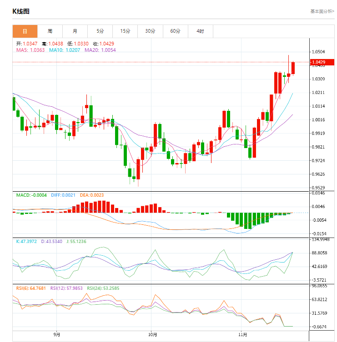Image resolution: width=337 pixels, height=342 pixels.
Task: Click the K:47.3972 KDJ label
Action: pos(26,242)
